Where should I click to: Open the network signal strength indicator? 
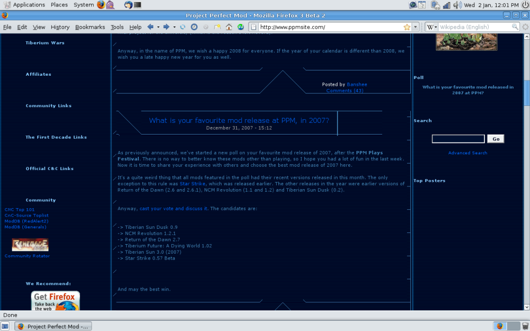446,5
